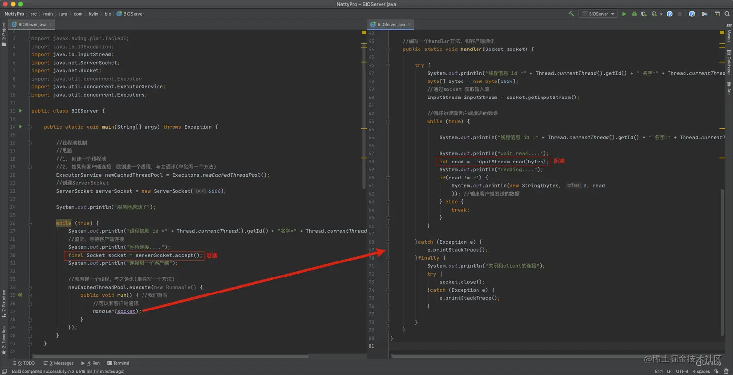This screenshot has width=733, height=375.
Task: Close the left BIOServer.java tab
Action: [x=51, y=24]
